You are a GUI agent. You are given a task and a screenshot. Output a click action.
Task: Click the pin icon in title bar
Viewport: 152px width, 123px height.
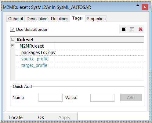coord(138,5)
